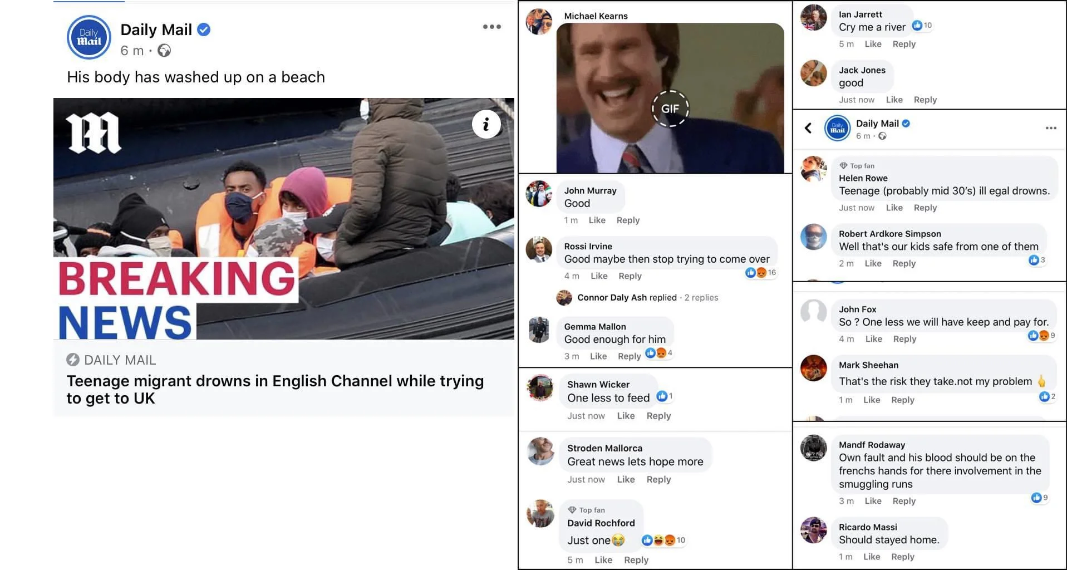
Task: Open three-dot options menu on main Daily Mail post
Action: [491, 27]
